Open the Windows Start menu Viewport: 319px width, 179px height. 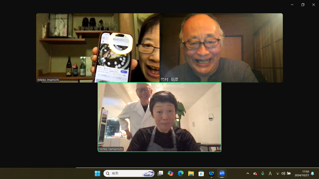pos(98,174)
